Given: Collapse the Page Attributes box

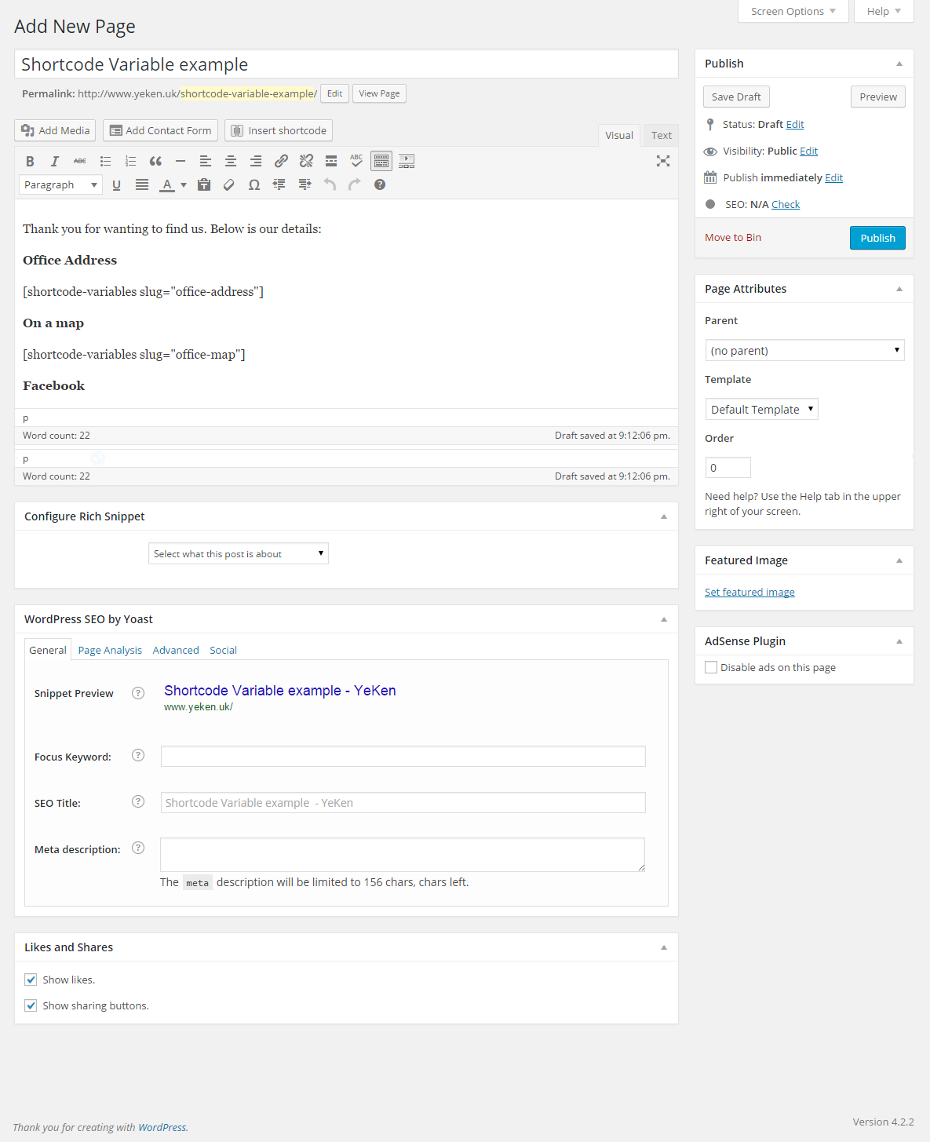Looking at the screenshot, I should pos(899,289).
